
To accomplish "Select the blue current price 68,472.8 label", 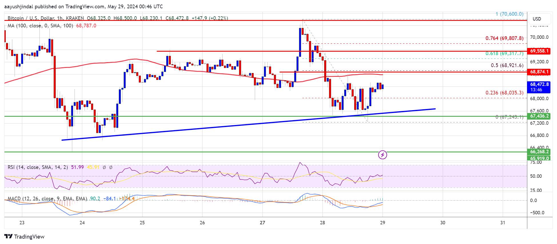I will tap(539, 84).
